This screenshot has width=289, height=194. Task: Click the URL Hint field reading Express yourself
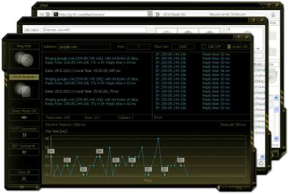[95, 30]
